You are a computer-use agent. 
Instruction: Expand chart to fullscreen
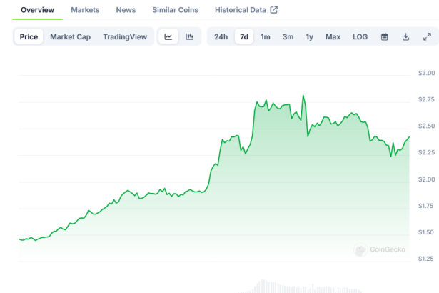coord(427,36)
